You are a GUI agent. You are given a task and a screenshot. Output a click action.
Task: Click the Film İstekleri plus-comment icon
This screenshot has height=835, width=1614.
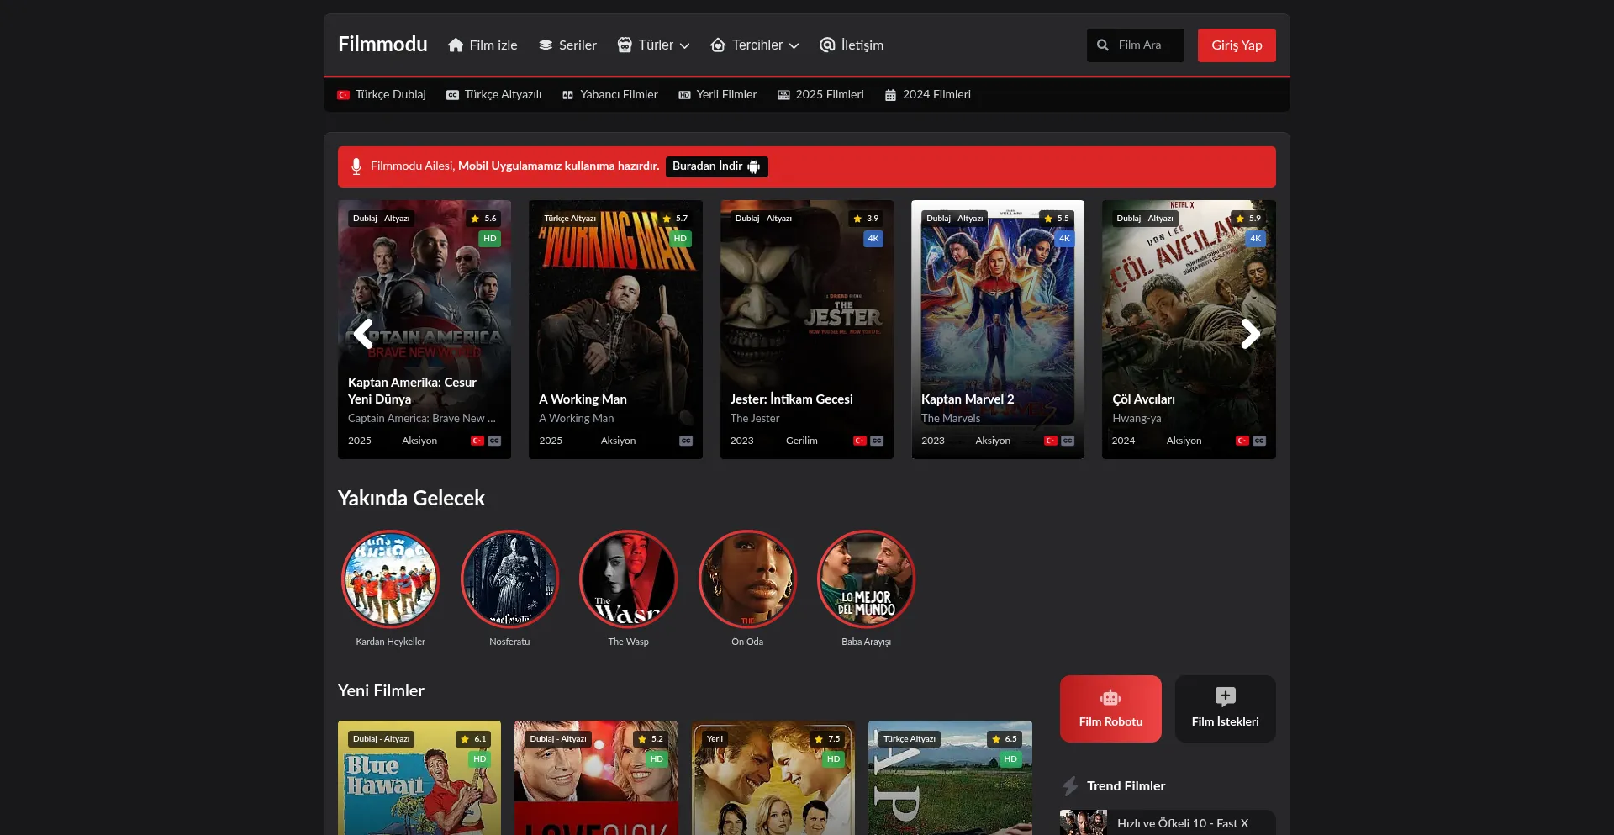pos(1225,696)
